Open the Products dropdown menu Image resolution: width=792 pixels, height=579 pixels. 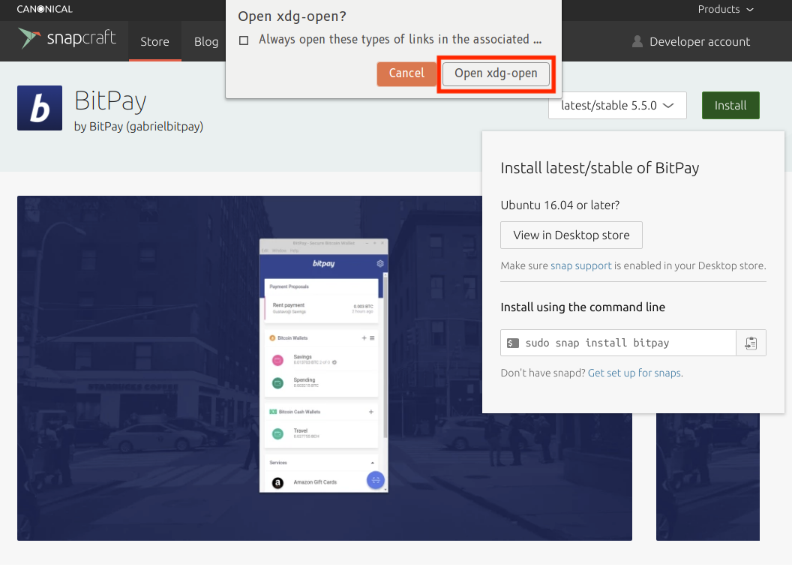coord(725,9)
